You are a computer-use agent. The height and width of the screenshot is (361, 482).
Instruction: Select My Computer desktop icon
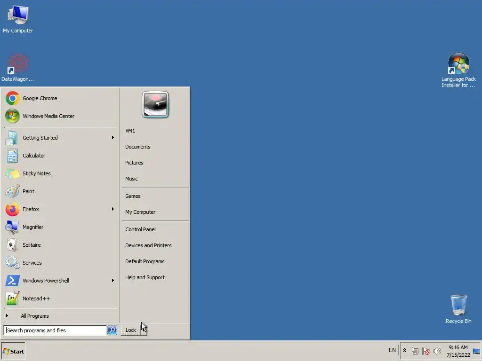pyautogui.click(x=18, y=19)
